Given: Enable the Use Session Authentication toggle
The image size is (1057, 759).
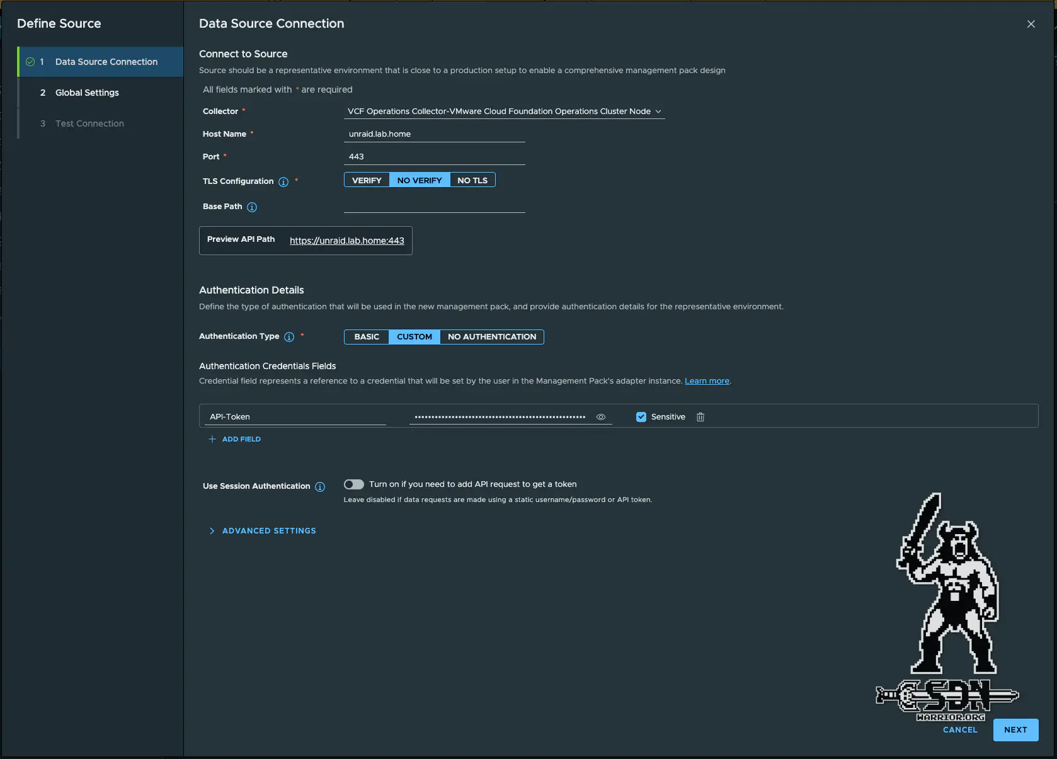Looking at the screenshot, I should [x=354, y=484].
